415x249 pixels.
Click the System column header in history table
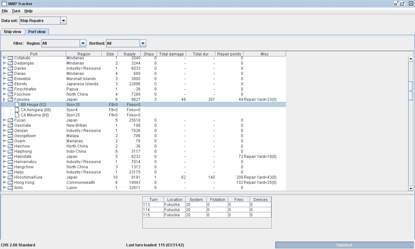196,199
